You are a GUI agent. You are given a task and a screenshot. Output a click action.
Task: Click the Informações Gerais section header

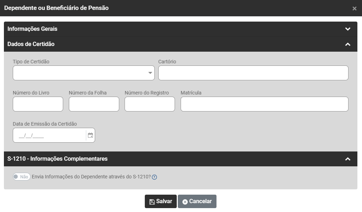[32, 29]
